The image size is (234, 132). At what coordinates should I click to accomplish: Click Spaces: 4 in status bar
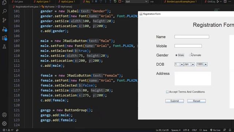tap(176, 130)
